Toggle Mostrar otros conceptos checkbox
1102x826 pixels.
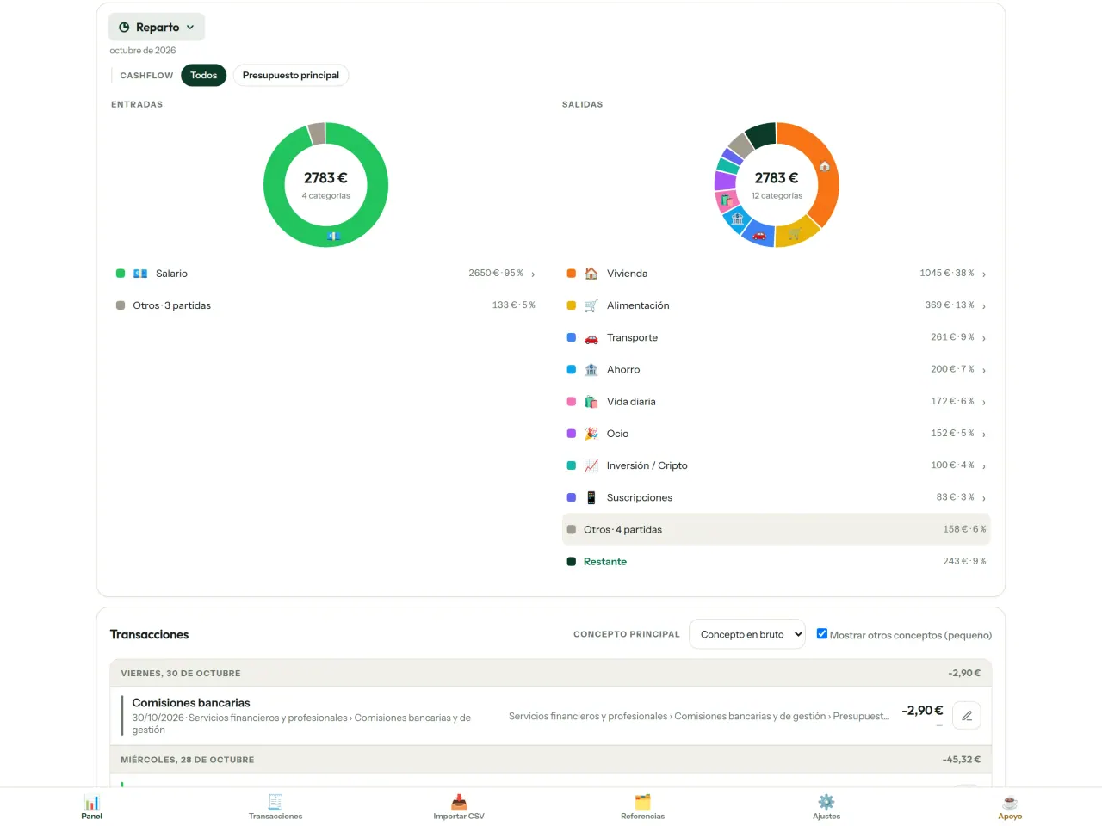coord(822,634)
